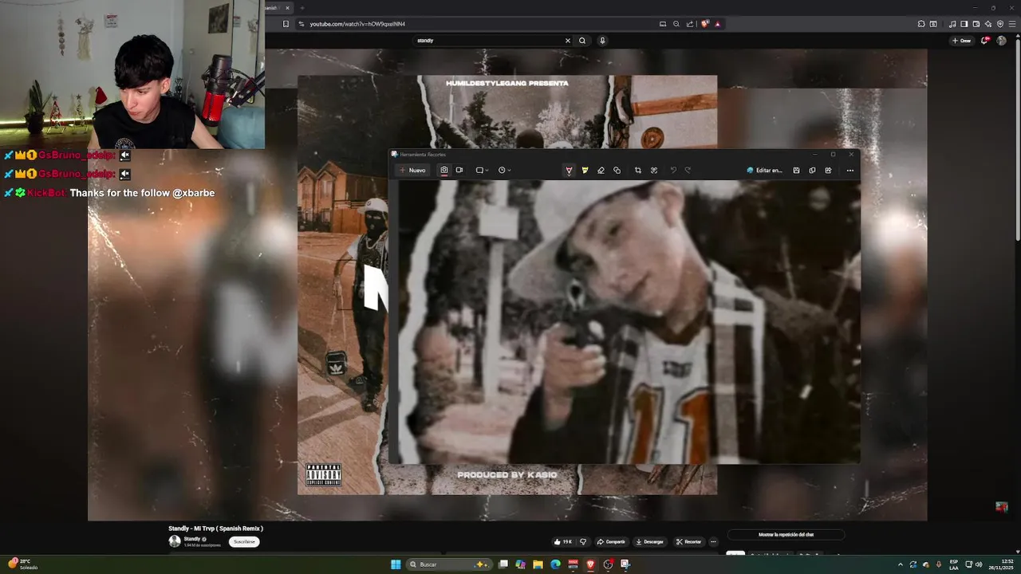This screenshot has height=574, width=1021.
Task: Click Mostrar la repetición del chat
Action: [786, 535]
